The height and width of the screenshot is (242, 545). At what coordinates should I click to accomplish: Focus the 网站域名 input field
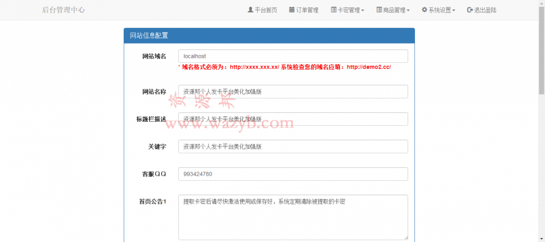(x=293, y=56)
